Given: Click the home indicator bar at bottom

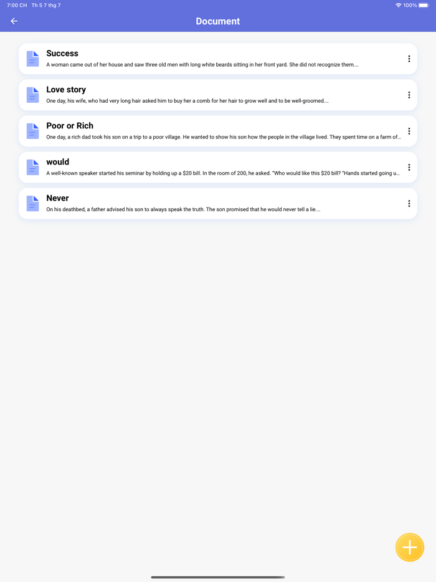Looking at the screenshot, I should point(217,576).
